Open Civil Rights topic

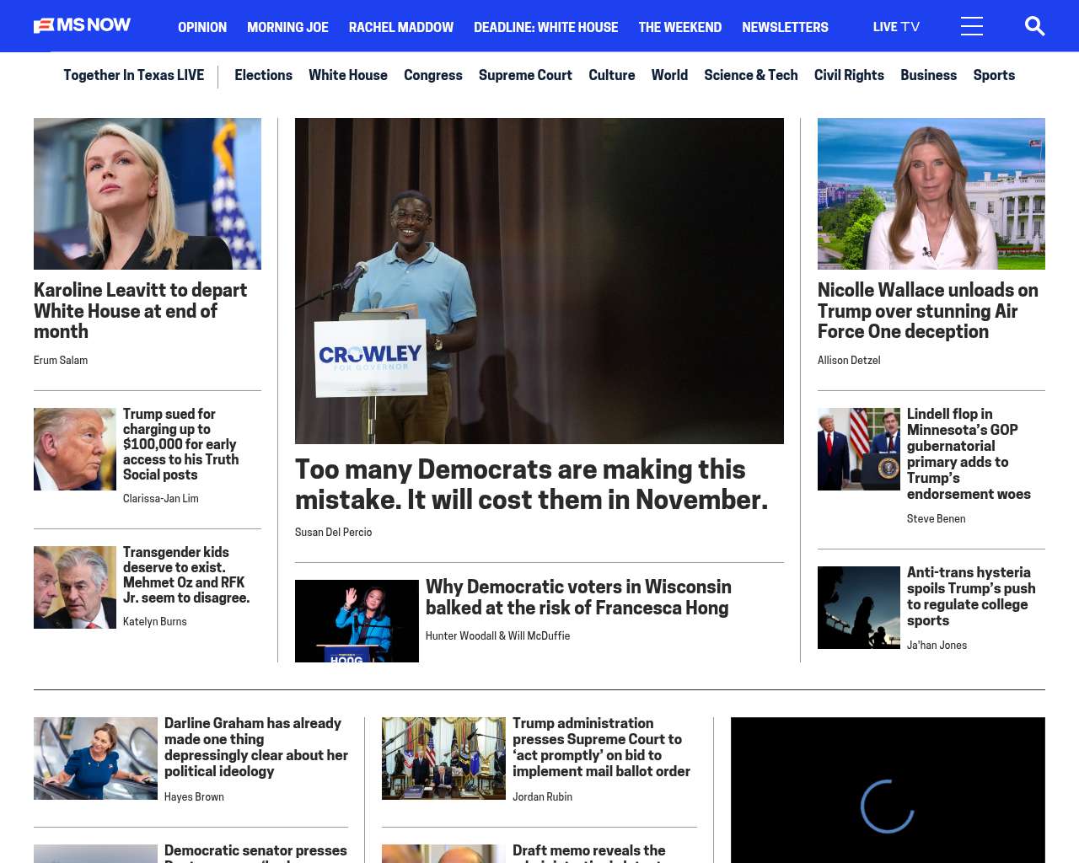pyautogui.click(x=849, y=75)
